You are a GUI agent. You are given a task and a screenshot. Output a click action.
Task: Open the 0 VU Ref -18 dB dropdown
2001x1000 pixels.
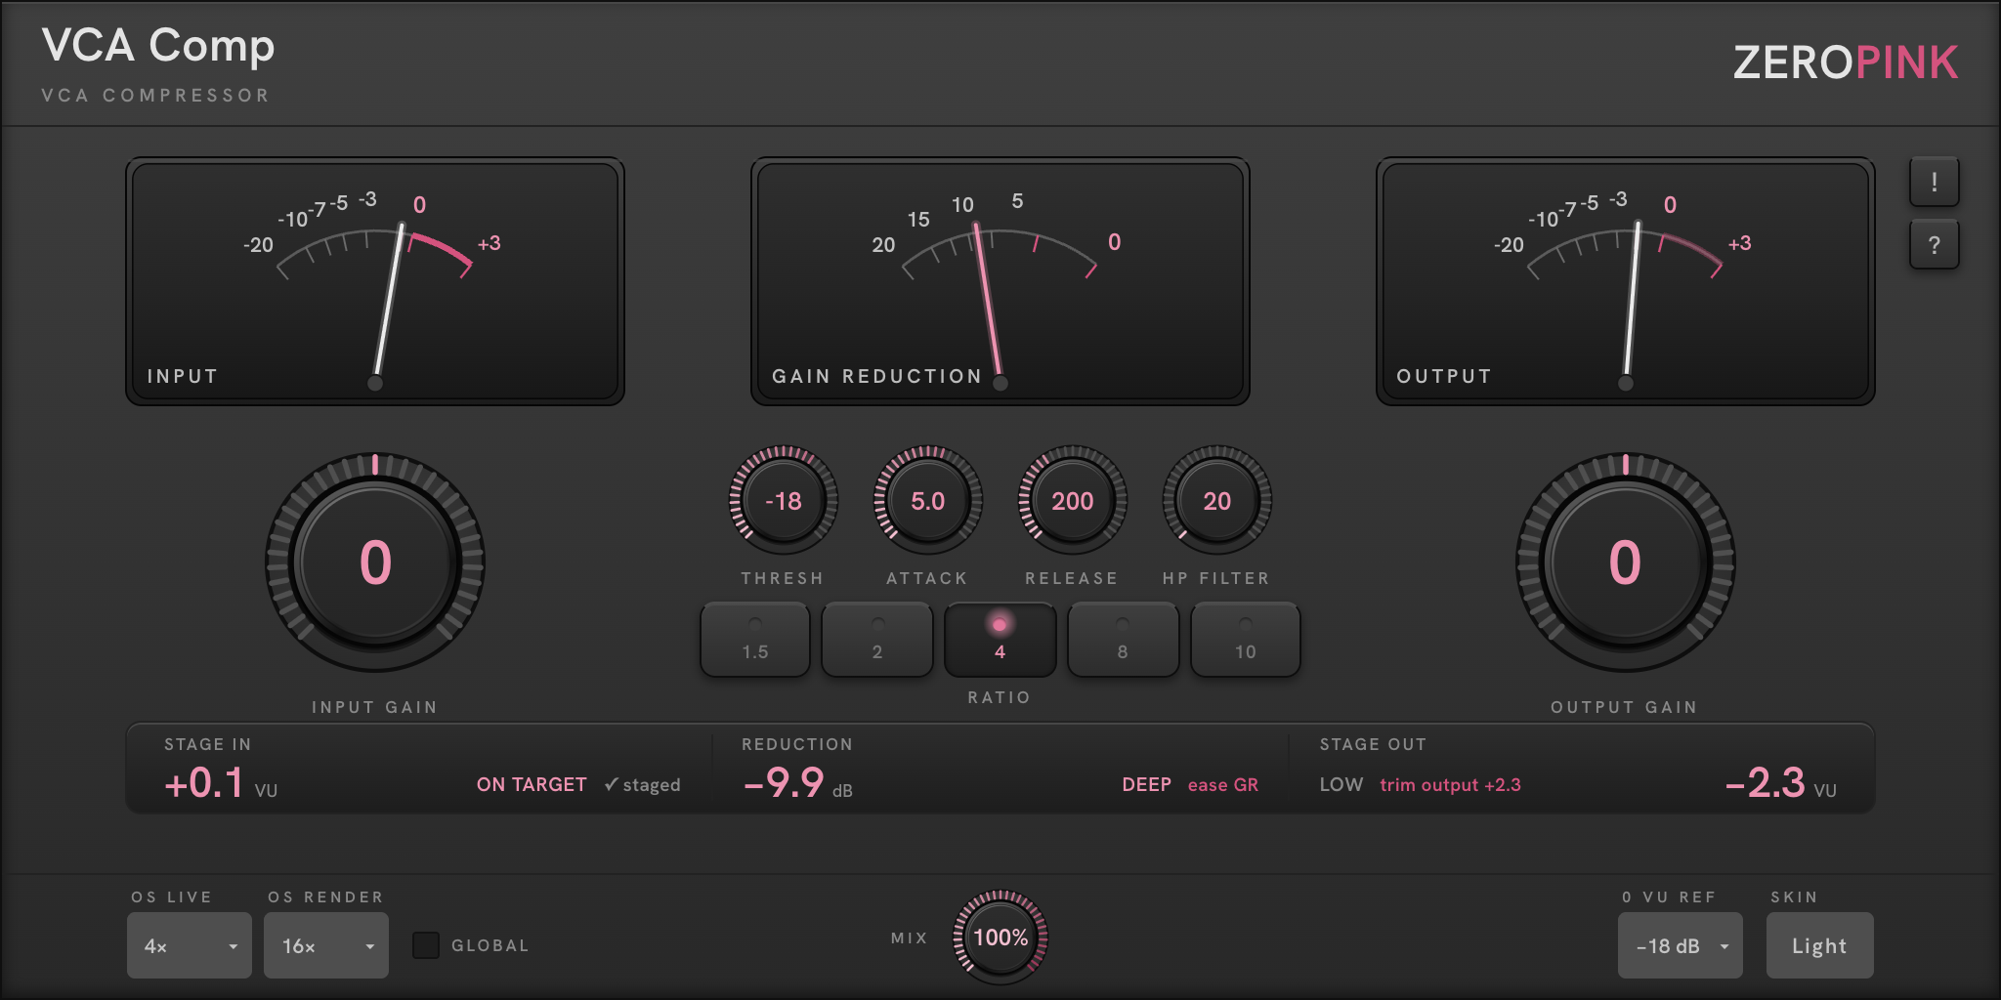(x=1681, y=945)
